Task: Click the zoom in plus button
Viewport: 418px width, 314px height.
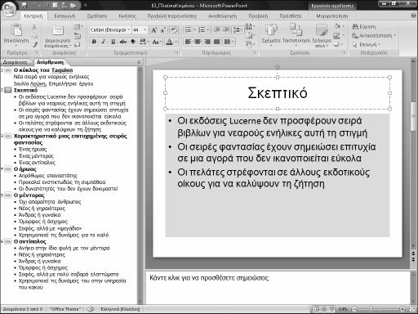Action: click(402, 309)
